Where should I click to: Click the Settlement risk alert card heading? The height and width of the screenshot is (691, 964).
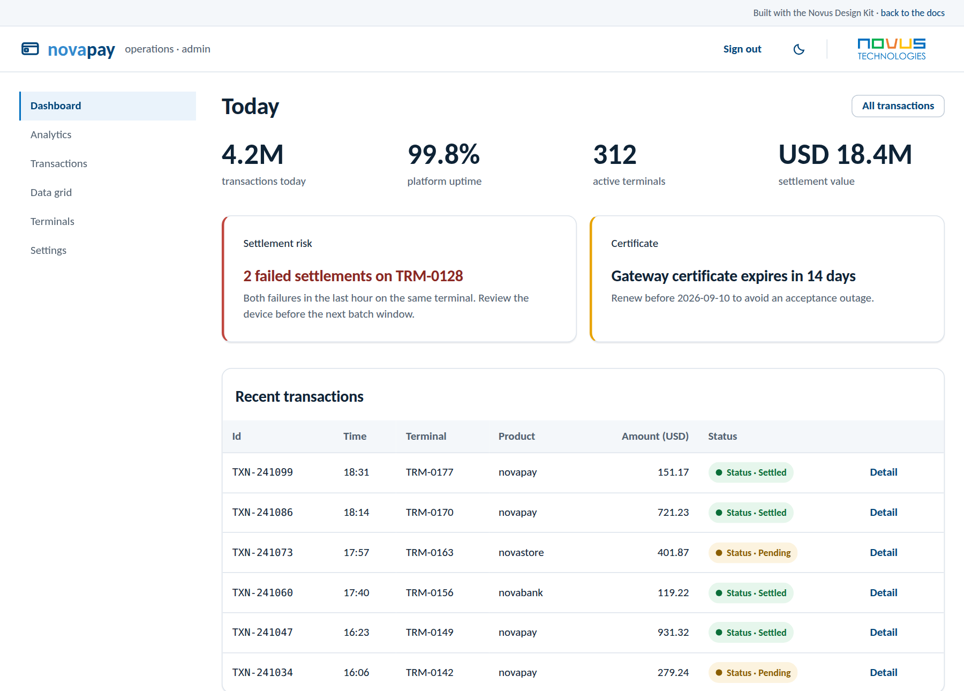[353, 276]
